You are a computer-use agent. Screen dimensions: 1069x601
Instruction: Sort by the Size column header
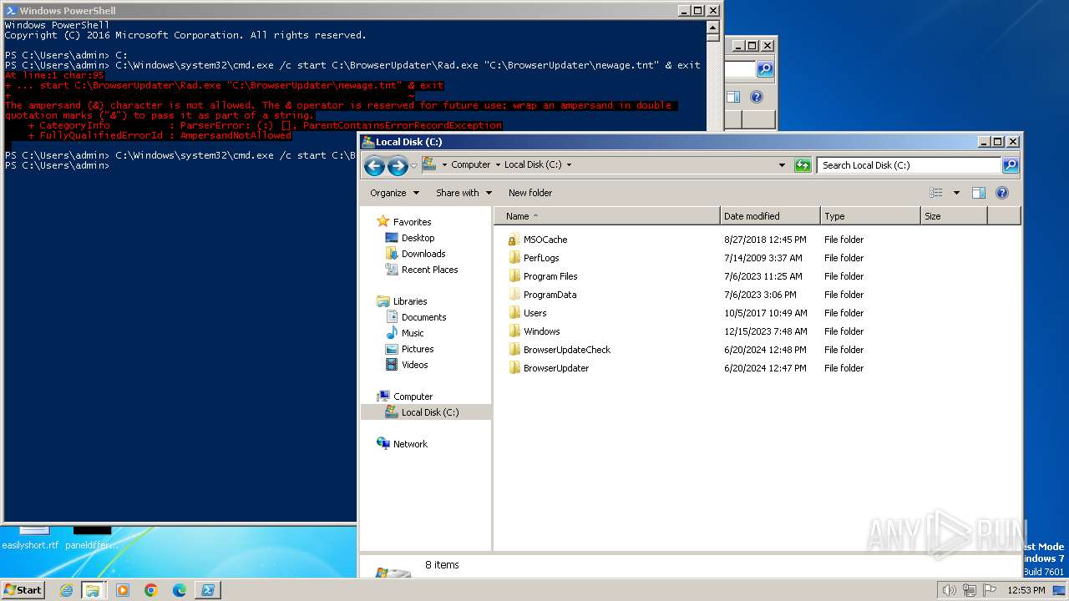click(953, 216)
